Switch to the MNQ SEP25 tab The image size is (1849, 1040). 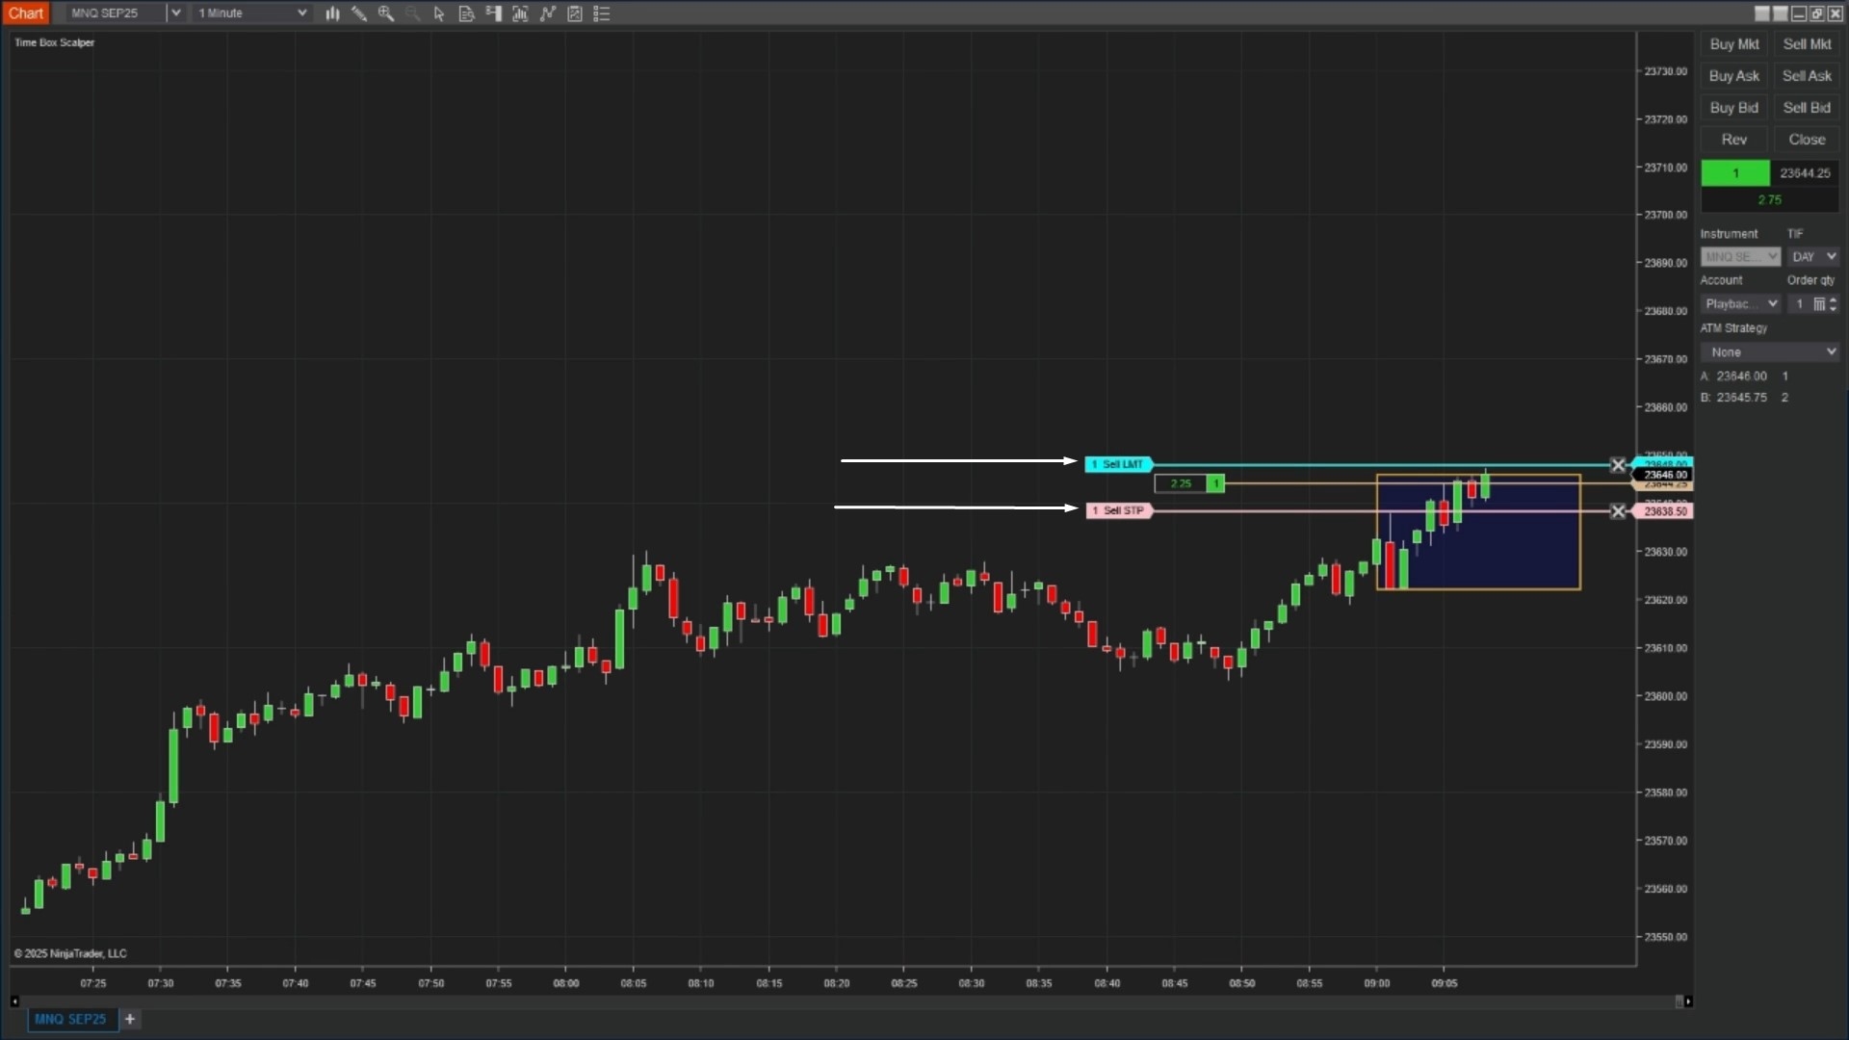pyautogui.click(x=71, y=1019)
